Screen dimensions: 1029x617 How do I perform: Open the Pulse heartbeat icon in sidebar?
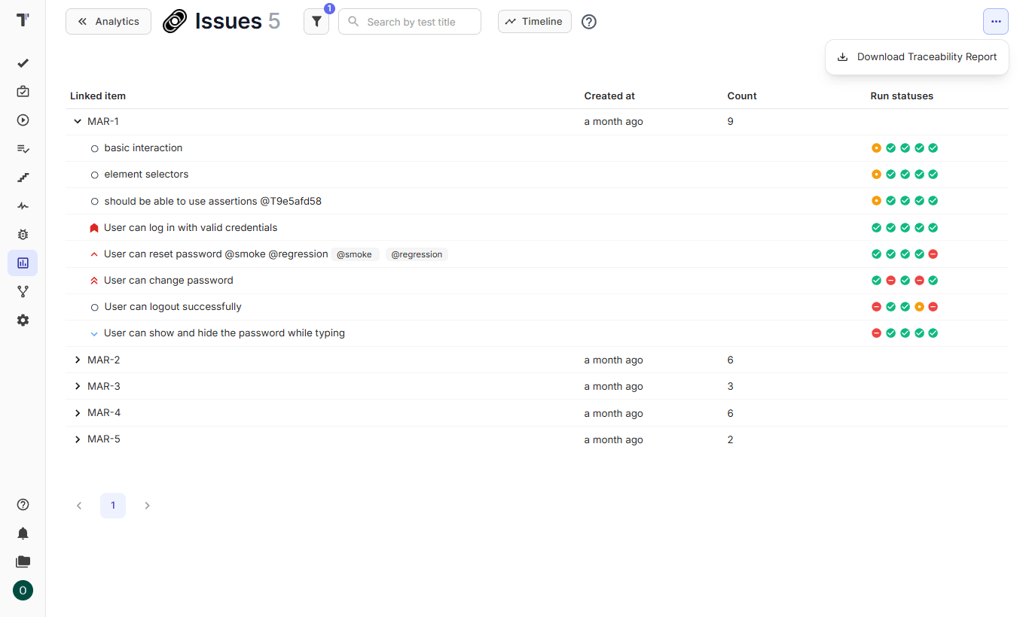(x=23, y=205)
